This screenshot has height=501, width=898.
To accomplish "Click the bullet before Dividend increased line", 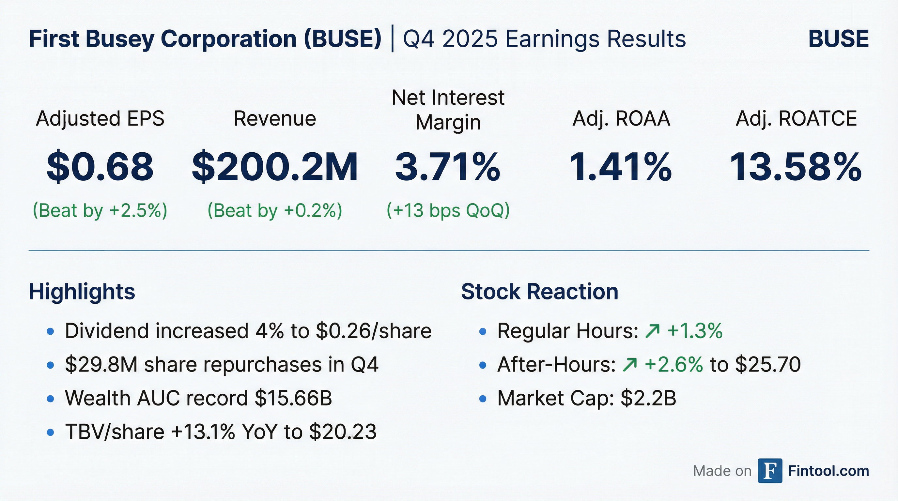I will [x=51, y=331].
